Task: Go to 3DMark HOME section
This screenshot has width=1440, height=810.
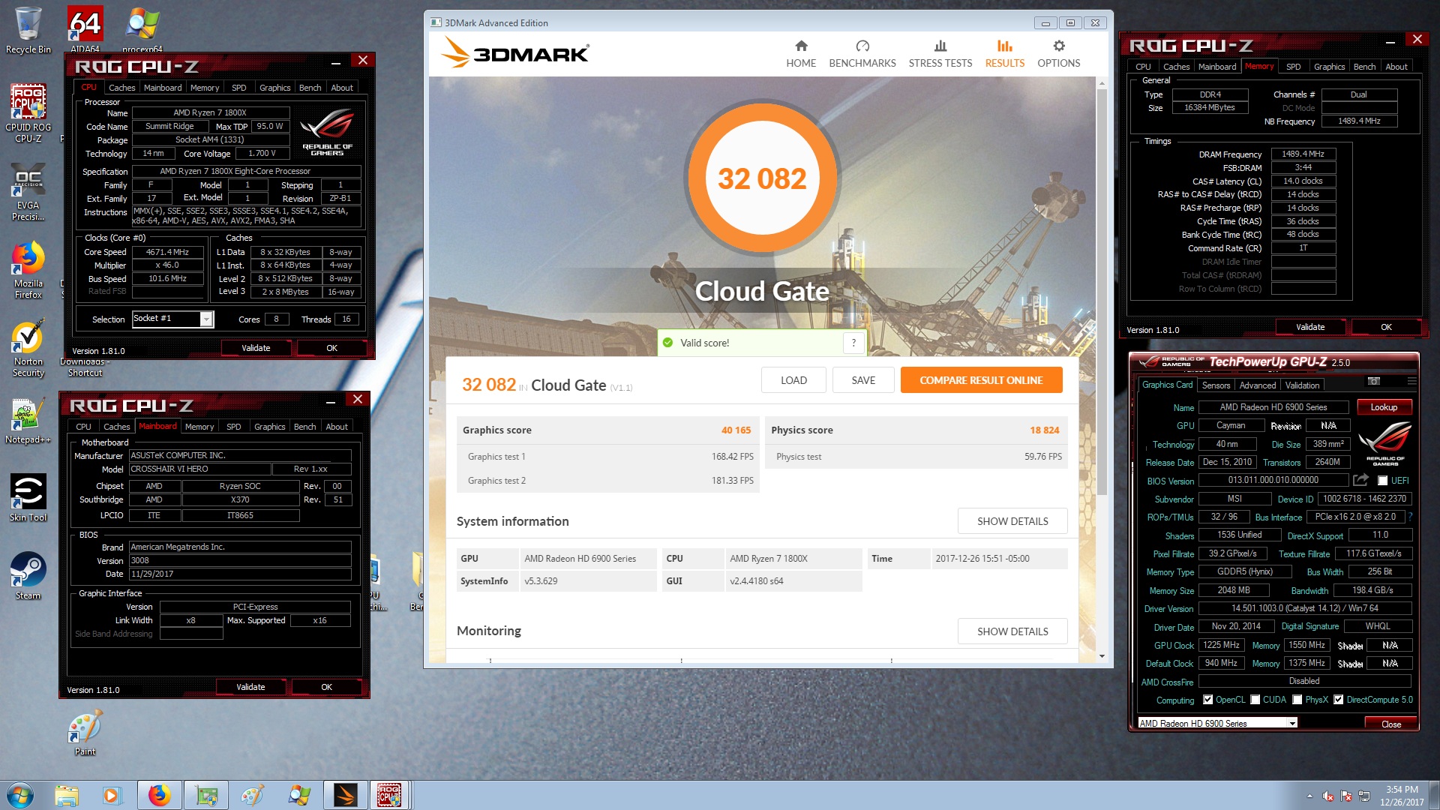Action: tap(801, 54)
